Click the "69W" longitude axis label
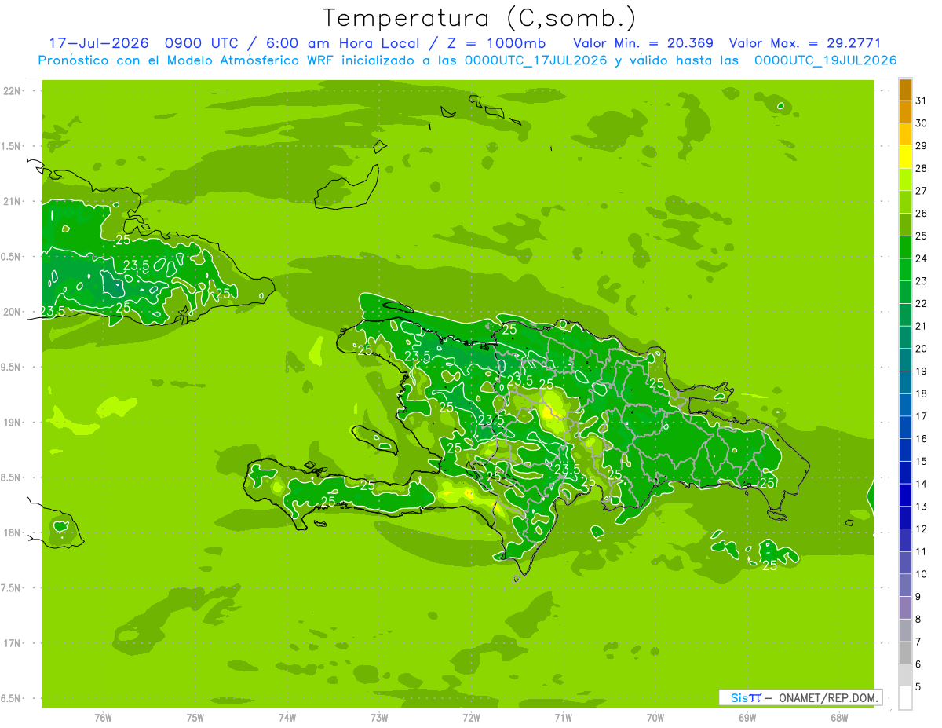 tap(747, 717)
